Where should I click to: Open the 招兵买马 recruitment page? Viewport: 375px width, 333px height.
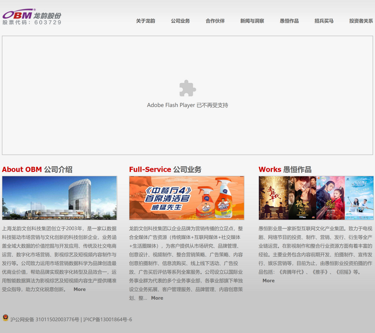coord(324,21)
